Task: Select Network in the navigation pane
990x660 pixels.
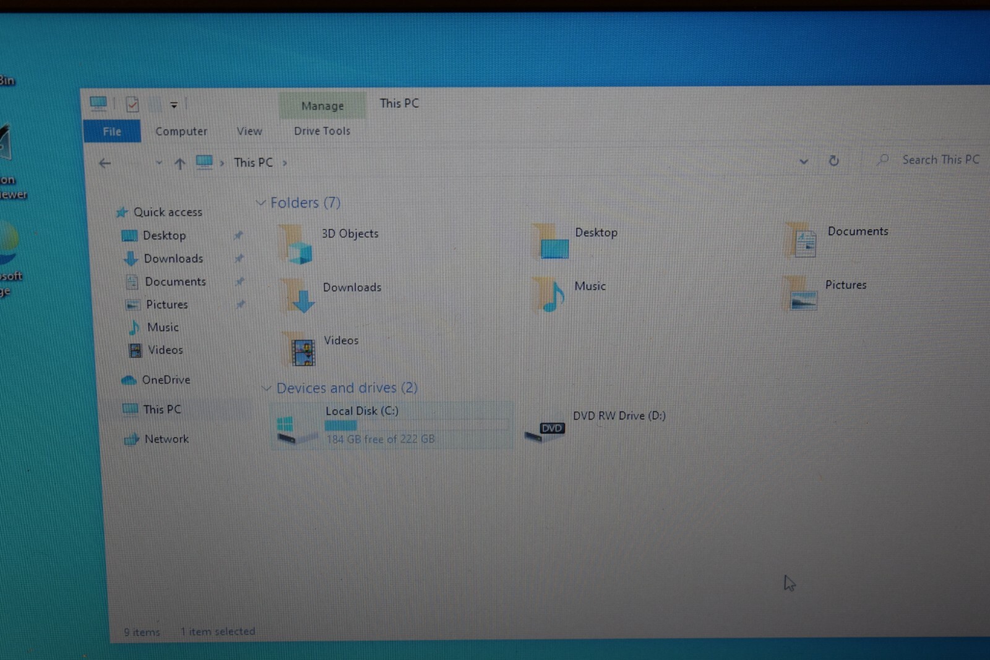Action: (166, 439)
